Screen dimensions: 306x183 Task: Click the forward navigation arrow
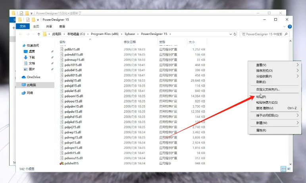point(28,34)
